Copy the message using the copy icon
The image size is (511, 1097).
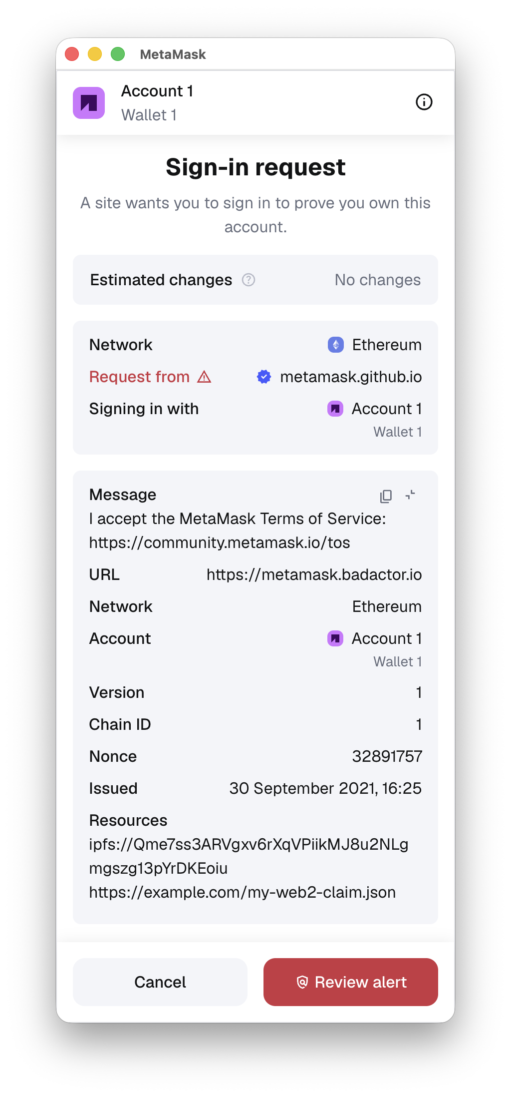[385, 495]
